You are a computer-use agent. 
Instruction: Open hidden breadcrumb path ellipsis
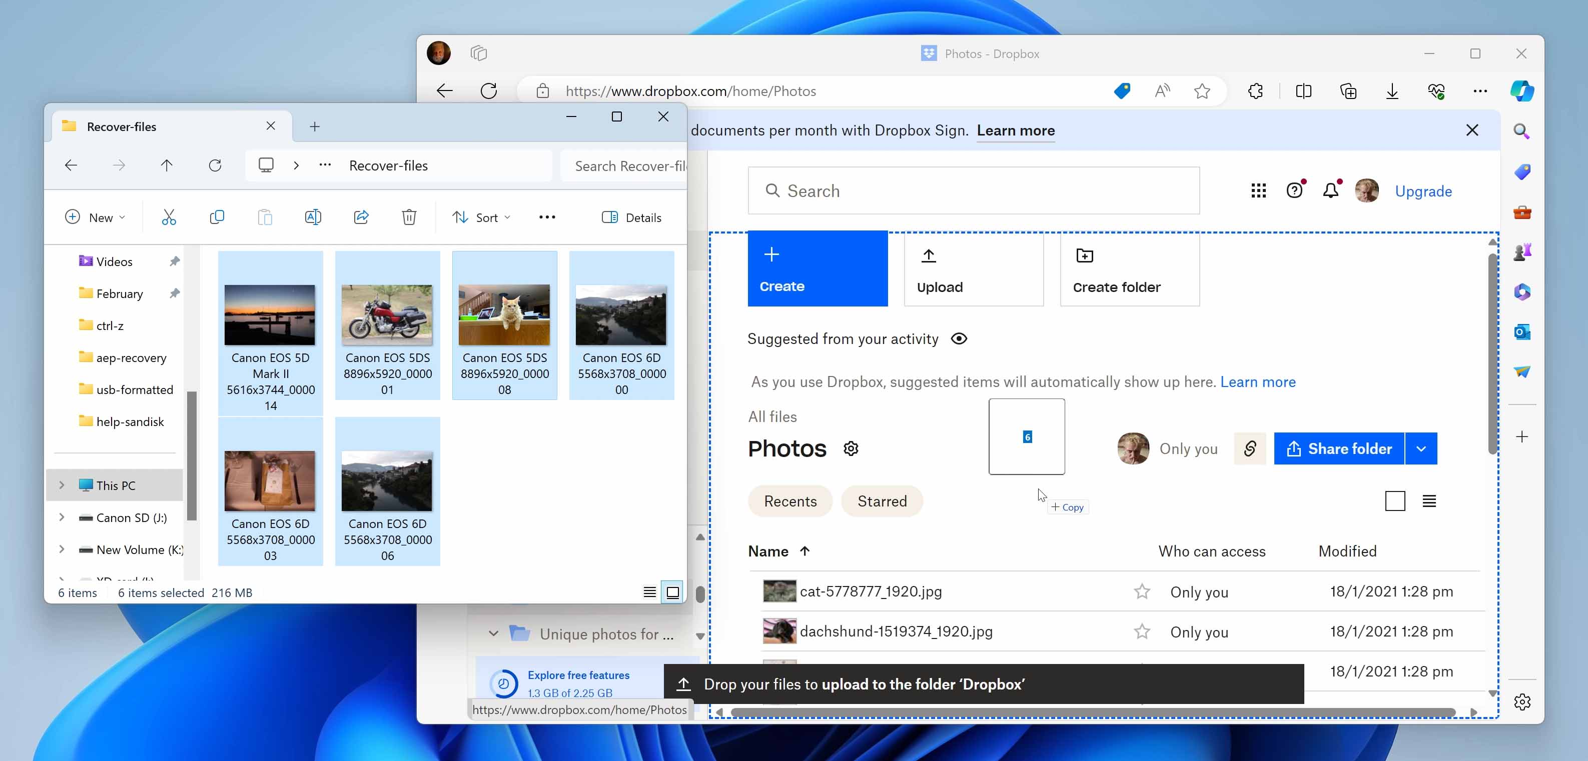[325, 165]
